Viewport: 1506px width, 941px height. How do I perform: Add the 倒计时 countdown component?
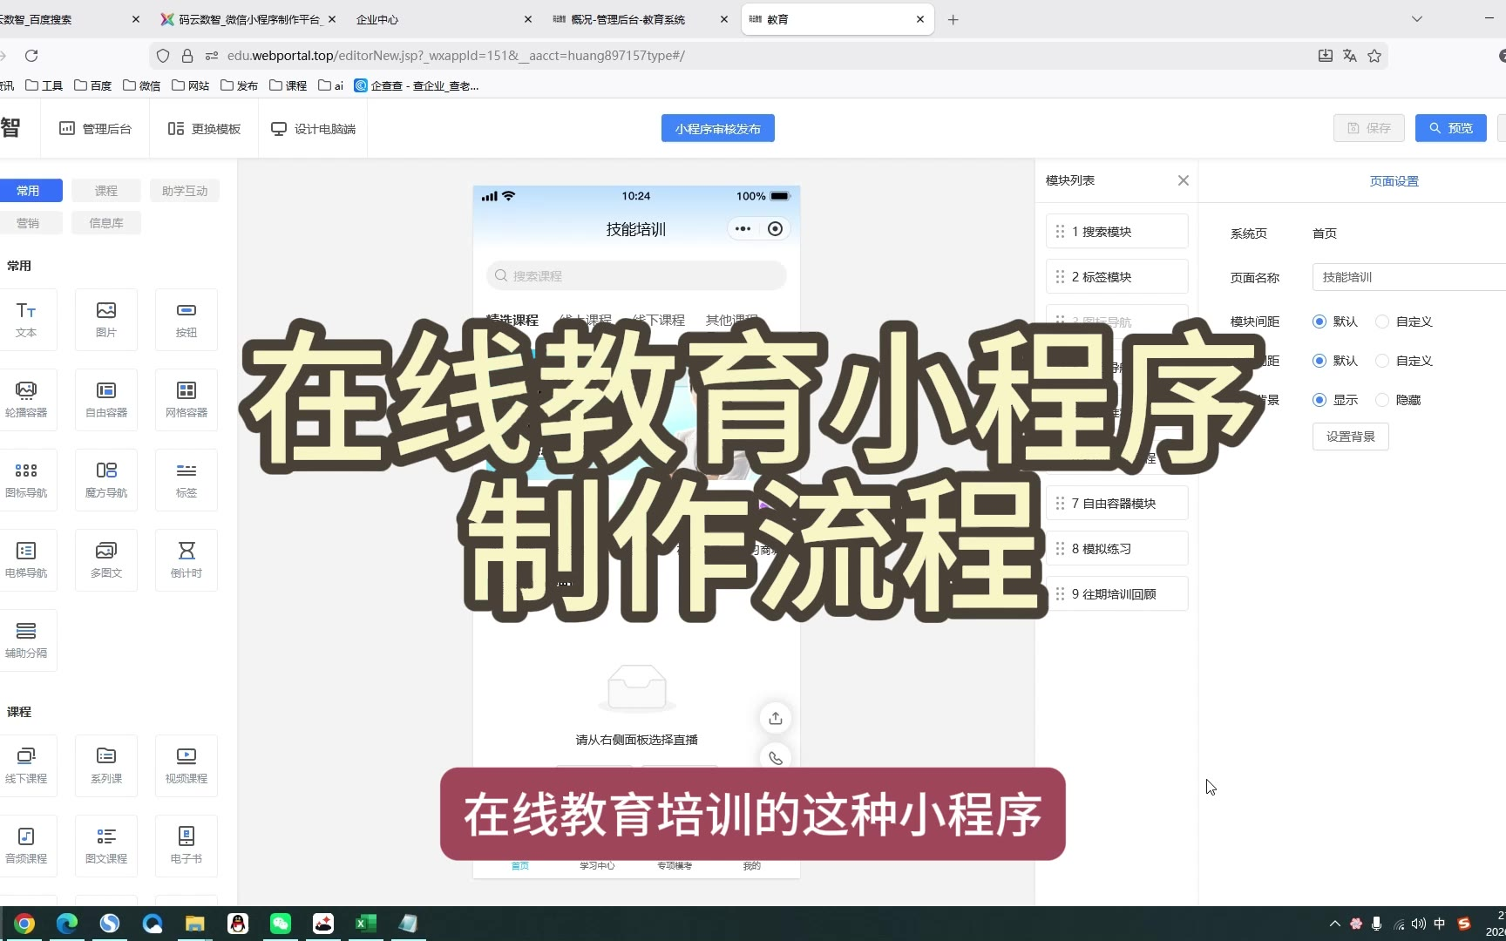pyautogui.click(x=187, y=559)
